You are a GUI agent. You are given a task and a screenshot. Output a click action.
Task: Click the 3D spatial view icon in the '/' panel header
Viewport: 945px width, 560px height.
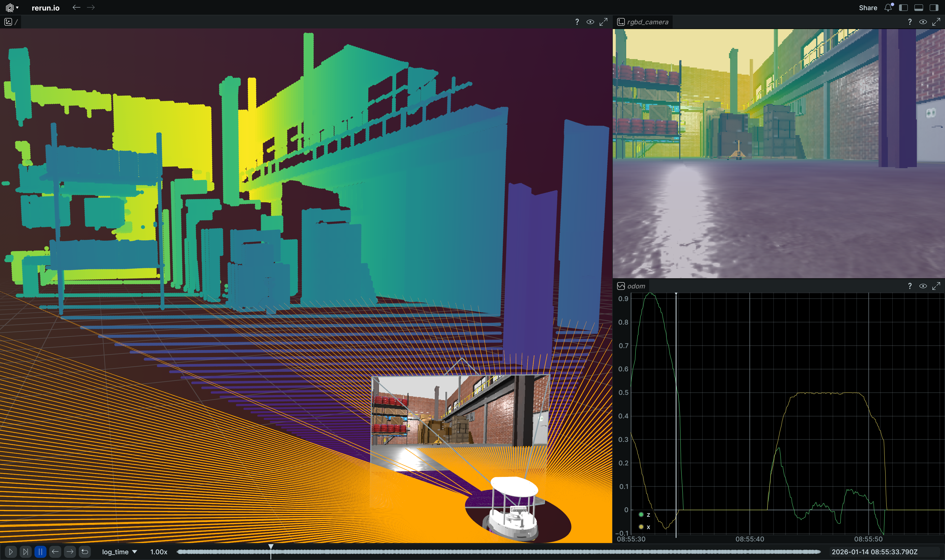(x=8, y=22)
